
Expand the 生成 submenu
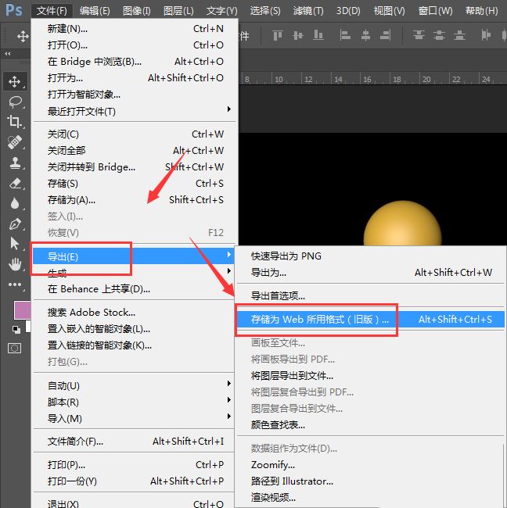tap(134, 273)
